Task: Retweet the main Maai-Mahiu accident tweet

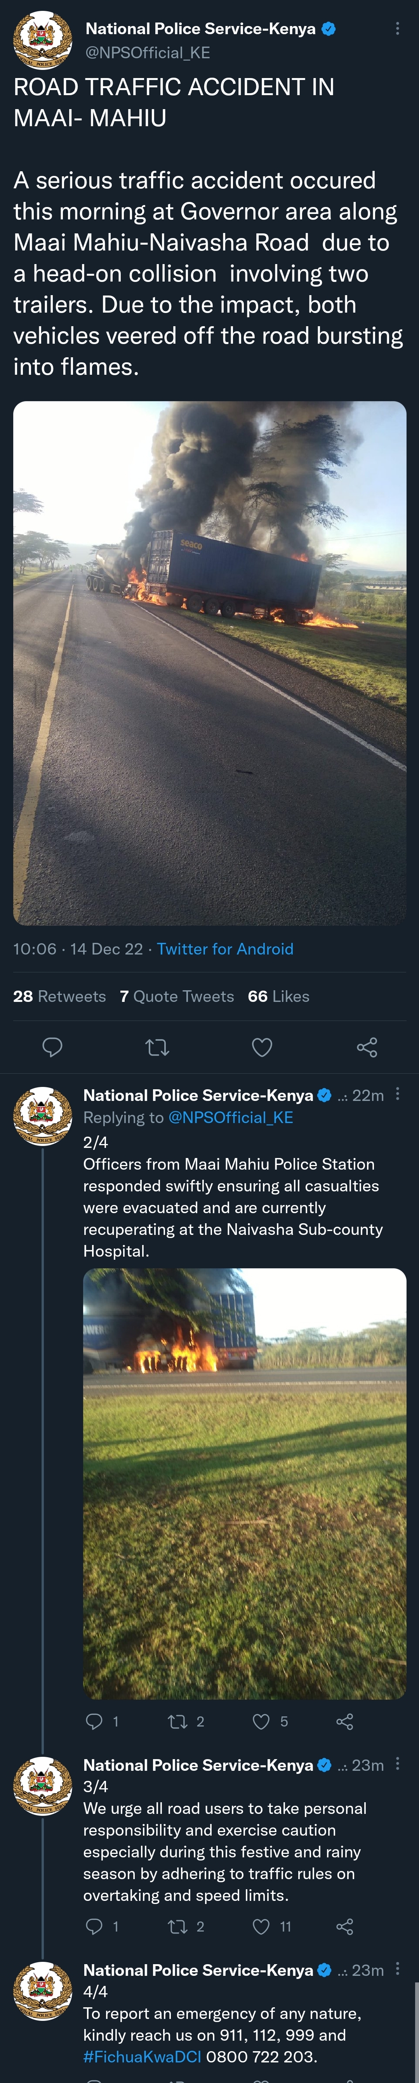Action: tap(157, 1047)
